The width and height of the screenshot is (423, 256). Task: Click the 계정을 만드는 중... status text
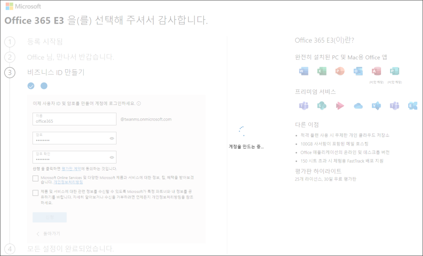tap(246, 147)
